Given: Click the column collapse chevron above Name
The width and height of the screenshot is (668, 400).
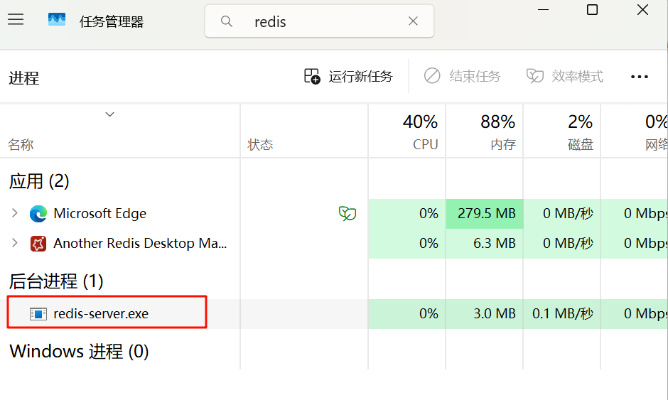Looking at the screenshot, I should pos(110,114).
